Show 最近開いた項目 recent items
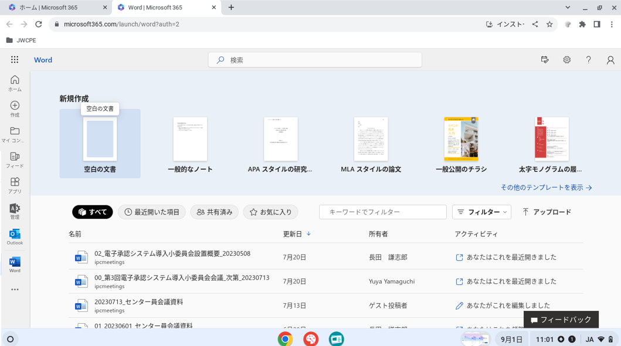Viewport: 621px width, 346px height. (152, 212)
